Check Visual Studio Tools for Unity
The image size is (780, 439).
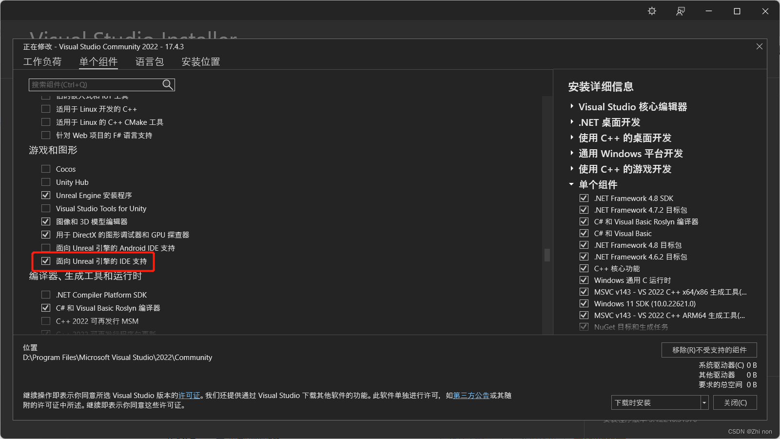[x=46, y=208]
